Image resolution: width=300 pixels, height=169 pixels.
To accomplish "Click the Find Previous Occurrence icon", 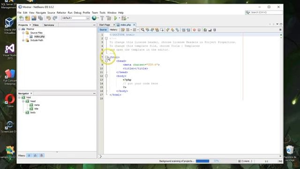I will (x=147, y=30).
